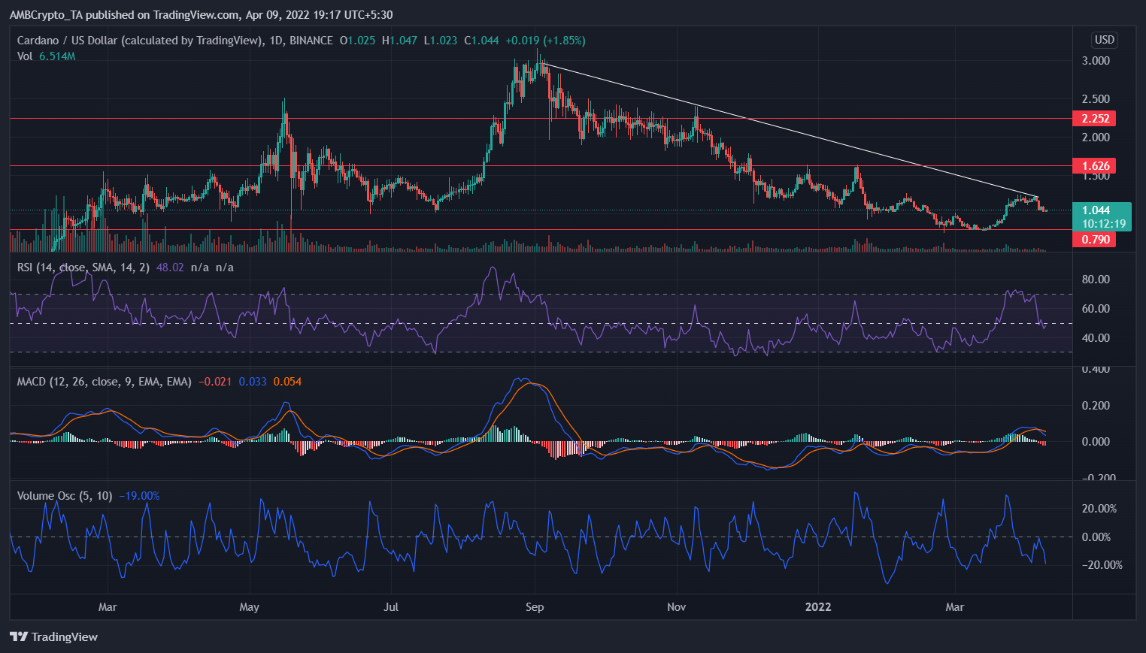Image resolution: width=1146 pixels, height=653 pixels.
Task: Click the open value O1.025
Action: [x=357, y=41]
